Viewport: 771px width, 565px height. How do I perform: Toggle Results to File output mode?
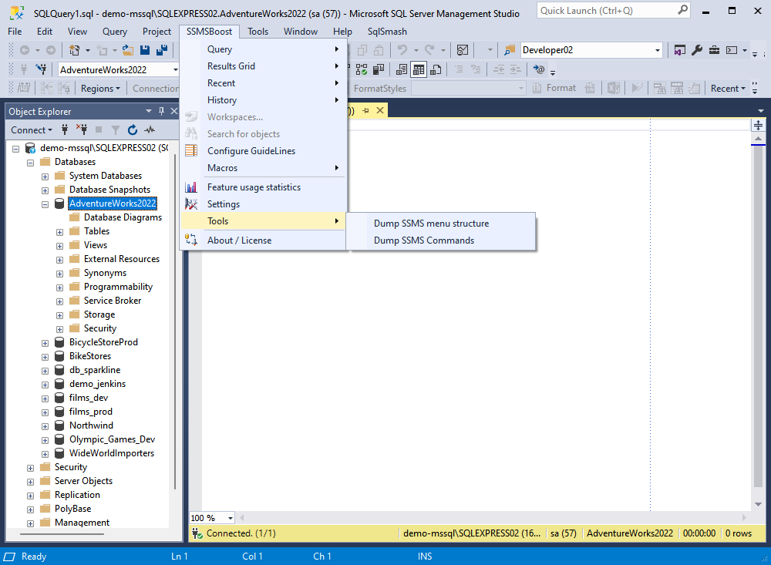[436, 69]
